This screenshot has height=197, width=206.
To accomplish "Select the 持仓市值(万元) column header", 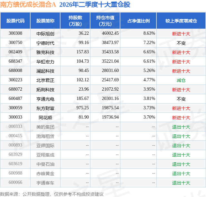I will click(105, 21).
